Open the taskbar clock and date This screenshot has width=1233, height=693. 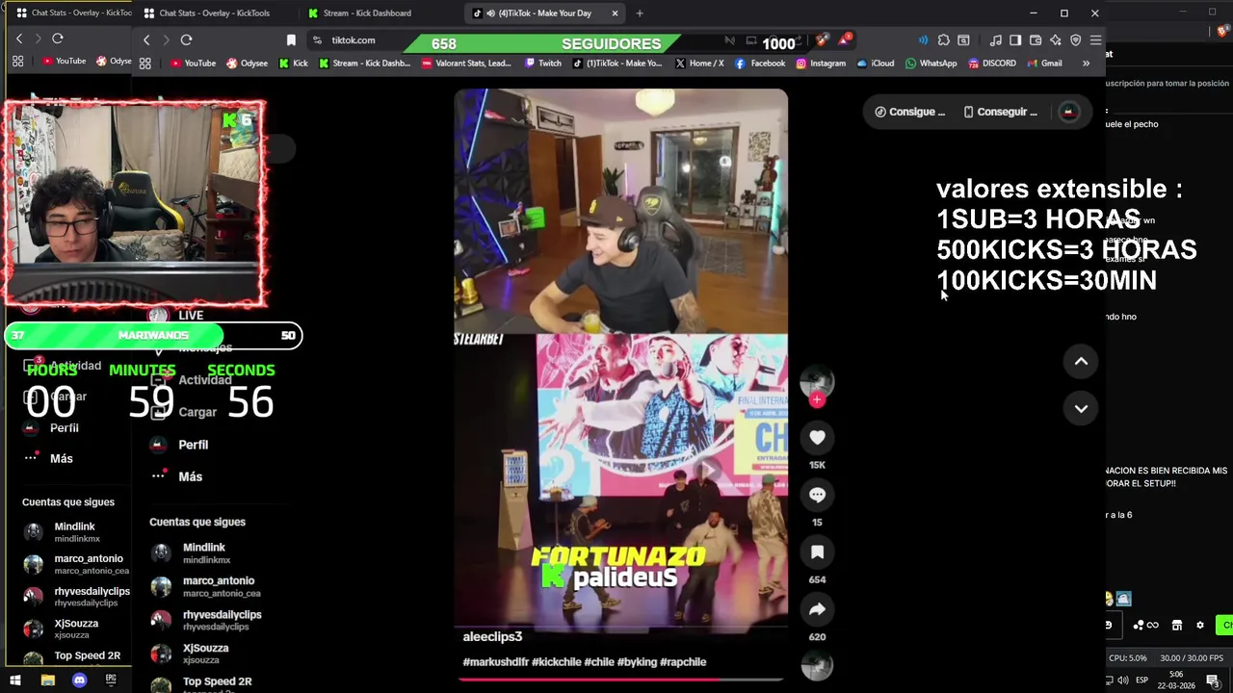tap(1176, 680)
